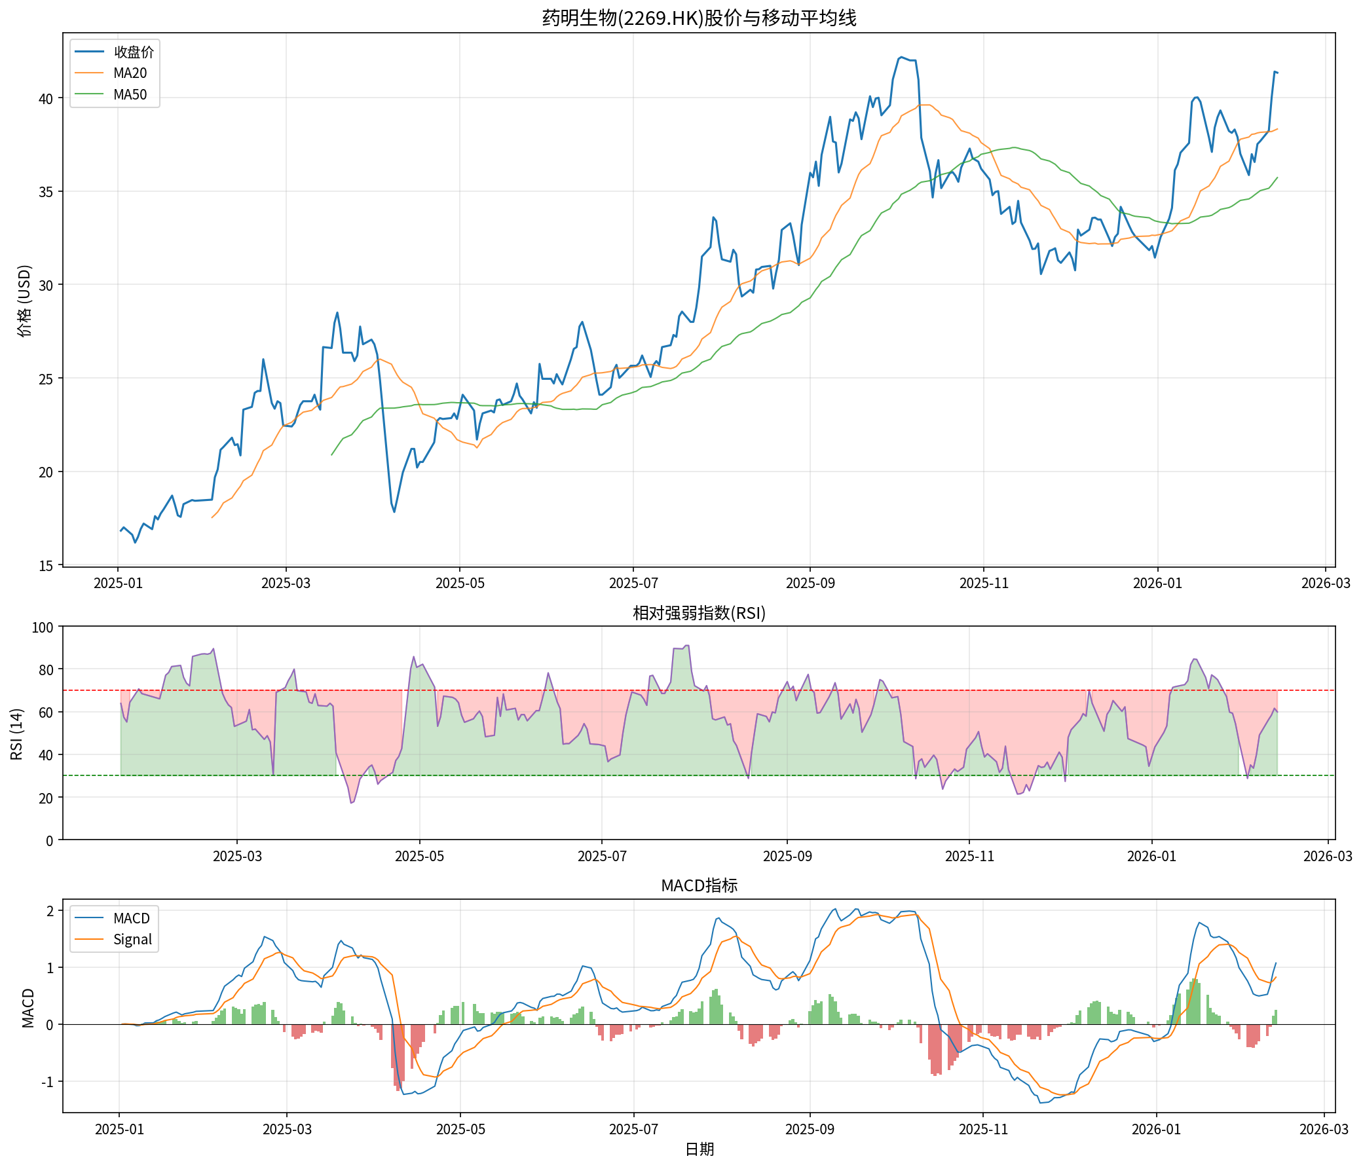This screenshot has width=1363, height=1167.
Task: Click the 2026-01 tick on the MACD chart
Action: [1156, 1130]
